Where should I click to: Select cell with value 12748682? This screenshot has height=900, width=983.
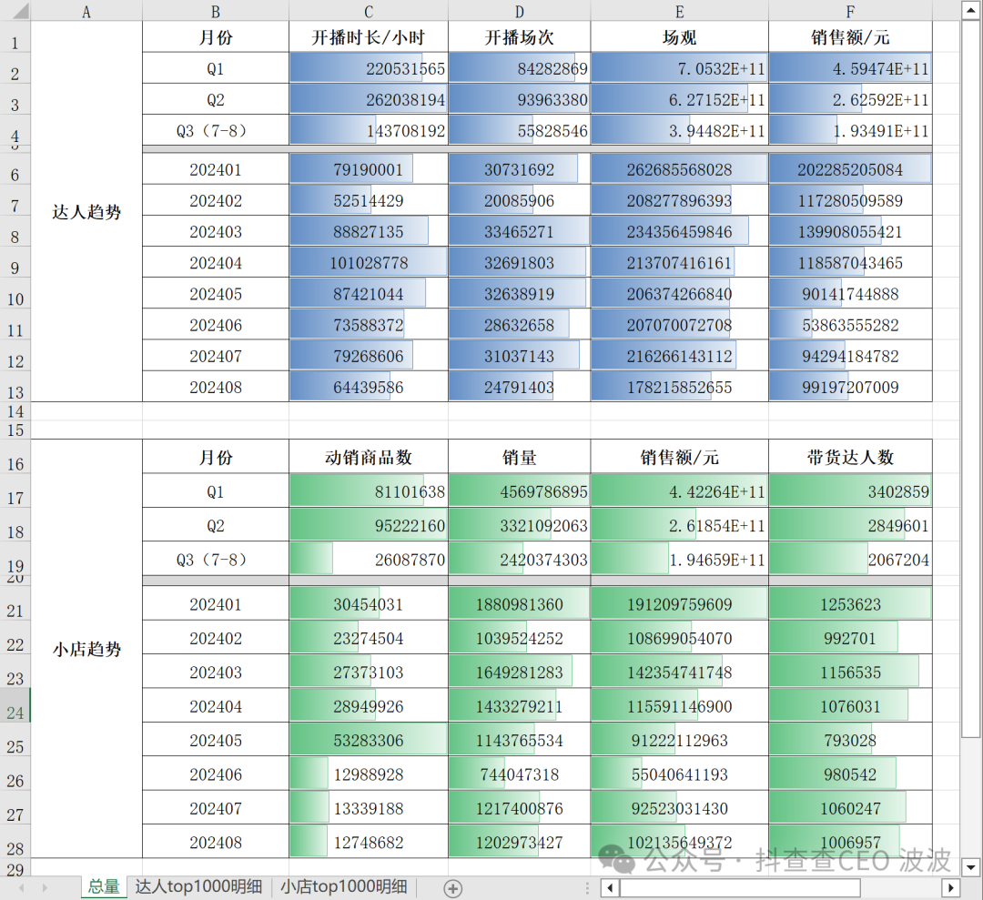coord(369,841)
